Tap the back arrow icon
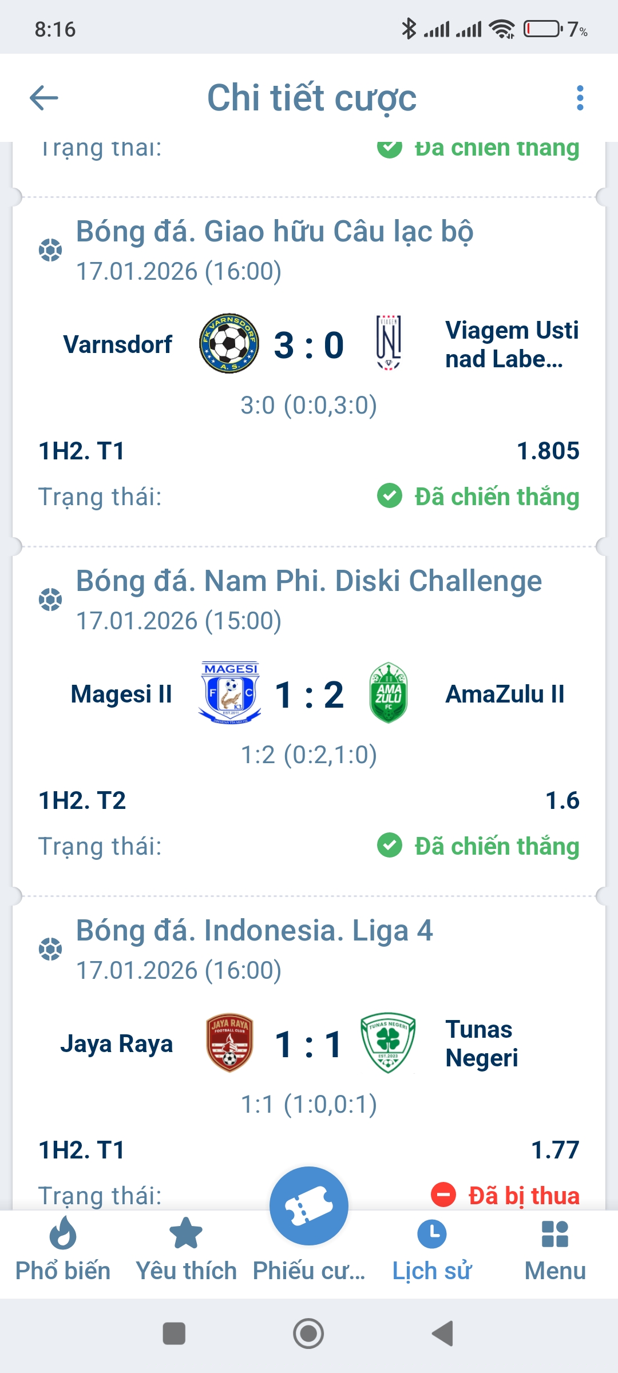 click(x=44, y=98)
